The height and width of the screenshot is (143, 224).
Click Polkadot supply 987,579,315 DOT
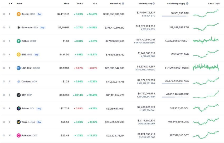coord(179,135)
